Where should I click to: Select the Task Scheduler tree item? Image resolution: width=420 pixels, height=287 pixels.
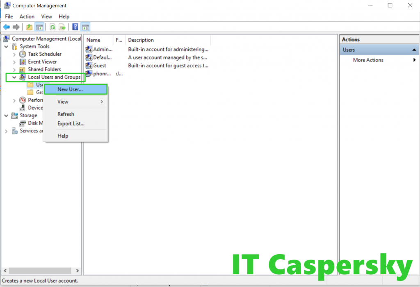45,54
